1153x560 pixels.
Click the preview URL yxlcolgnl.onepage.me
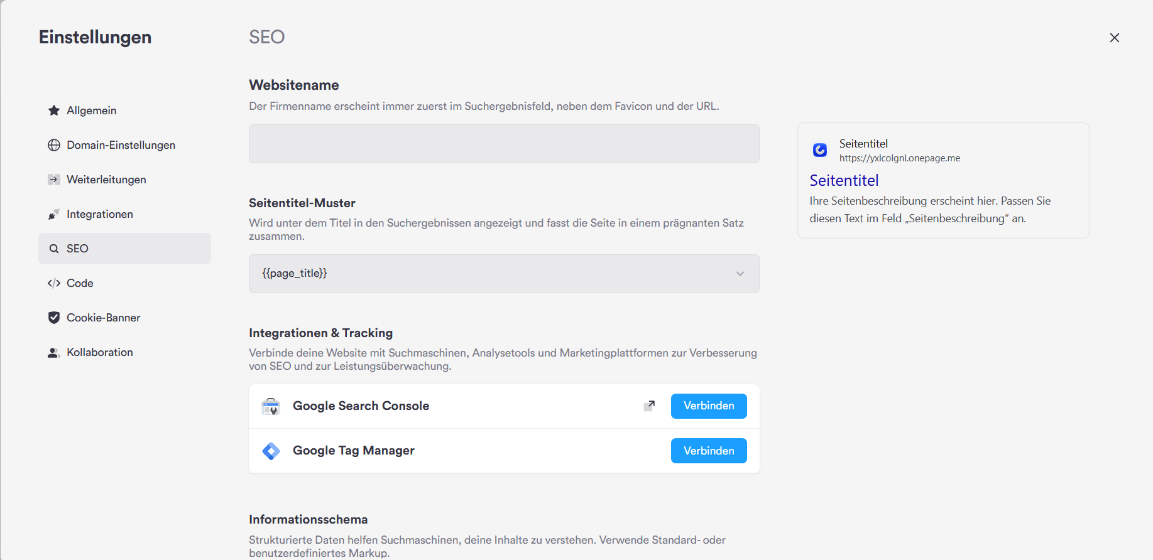coord(900,158)
